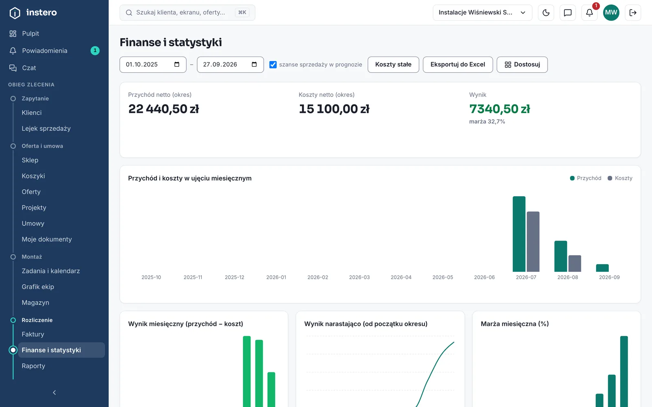Open company selector Instalacje Wiśniewski dropdown
The width and height of the screenshot is (652, 407).
(x=482, y=13)
